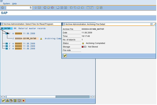The height and width of the screenshot is (105, 157).
Task: Click the Create Shortcut icon
Action: tap(92, 7)
